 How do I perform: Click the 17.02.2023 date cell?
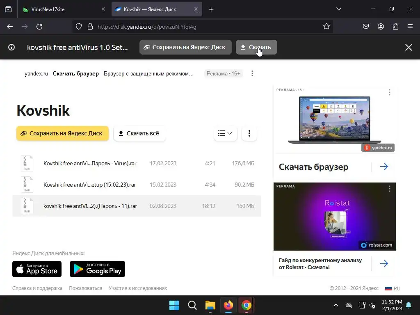pos(163,163)
